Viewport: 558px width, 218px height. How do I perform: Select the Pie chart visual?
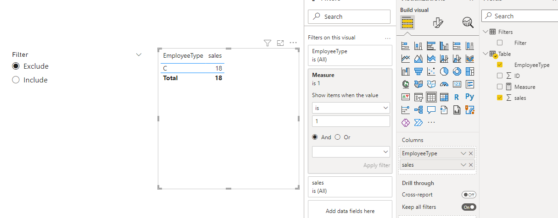coord(444,71)
